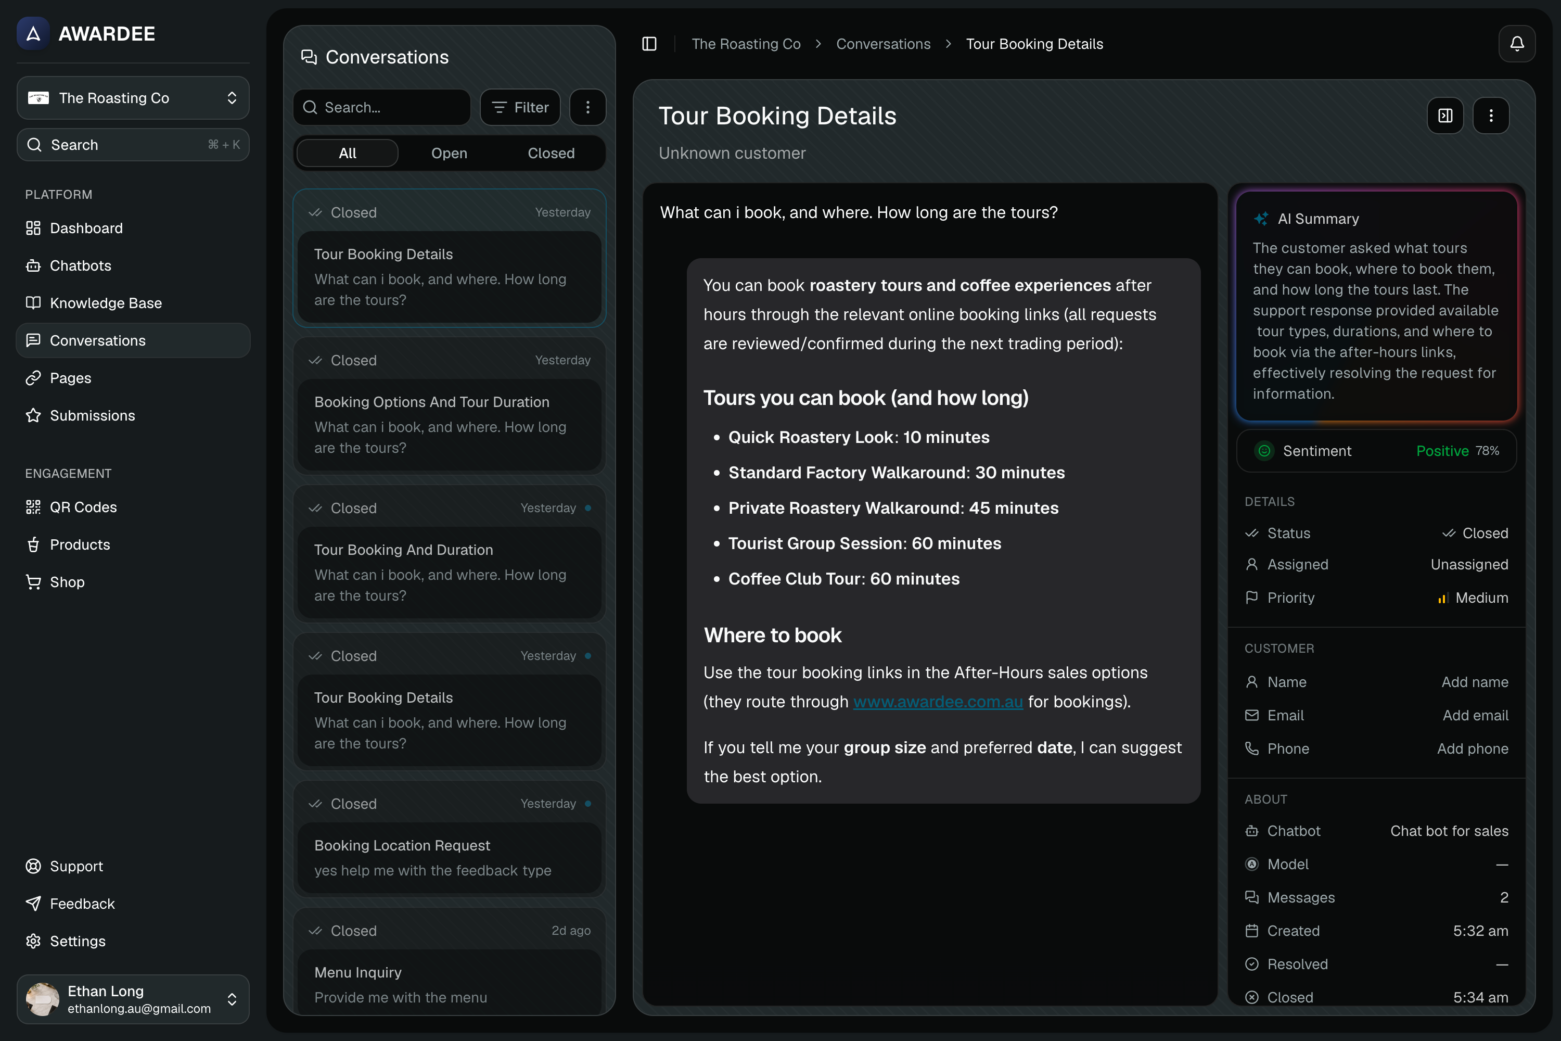Click the Priority flag icon
This screenshot has width=1561, height=1041.
pyautogui.click(x=1252, y=598)
